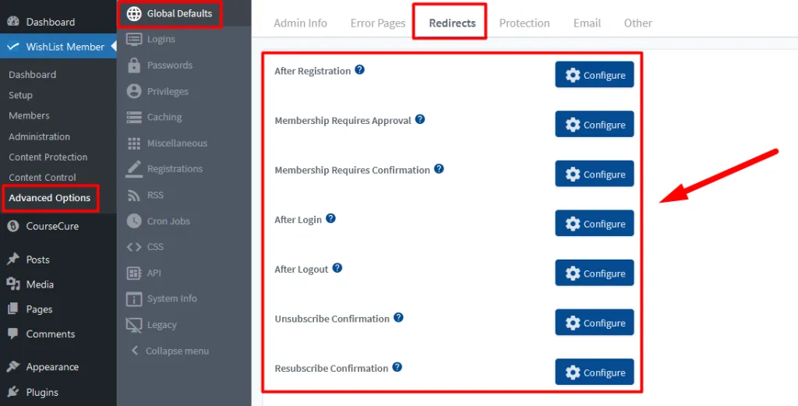Click the Passwords padlock icon
Viewport: 798px width, 406px height.
[134, 65]
